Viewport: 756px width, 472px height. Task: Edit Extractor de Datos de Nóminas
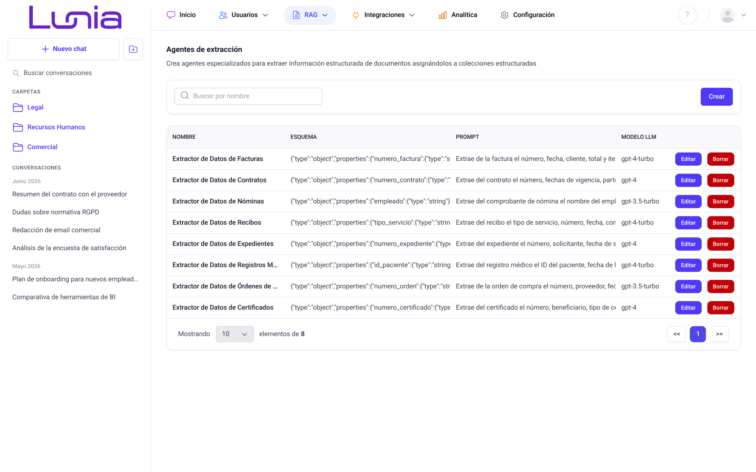pos(688,202)
